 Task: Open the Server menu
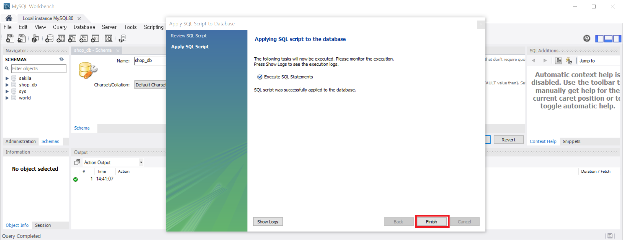coord(109,27)
